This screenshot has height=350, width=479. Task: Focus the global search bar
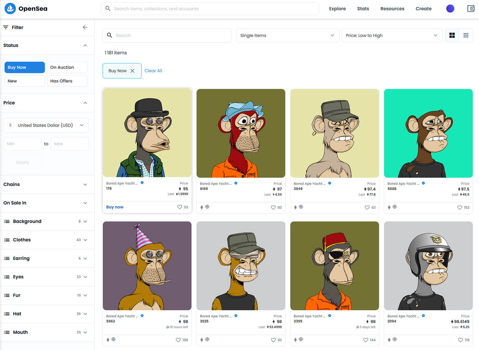[210, 9]
